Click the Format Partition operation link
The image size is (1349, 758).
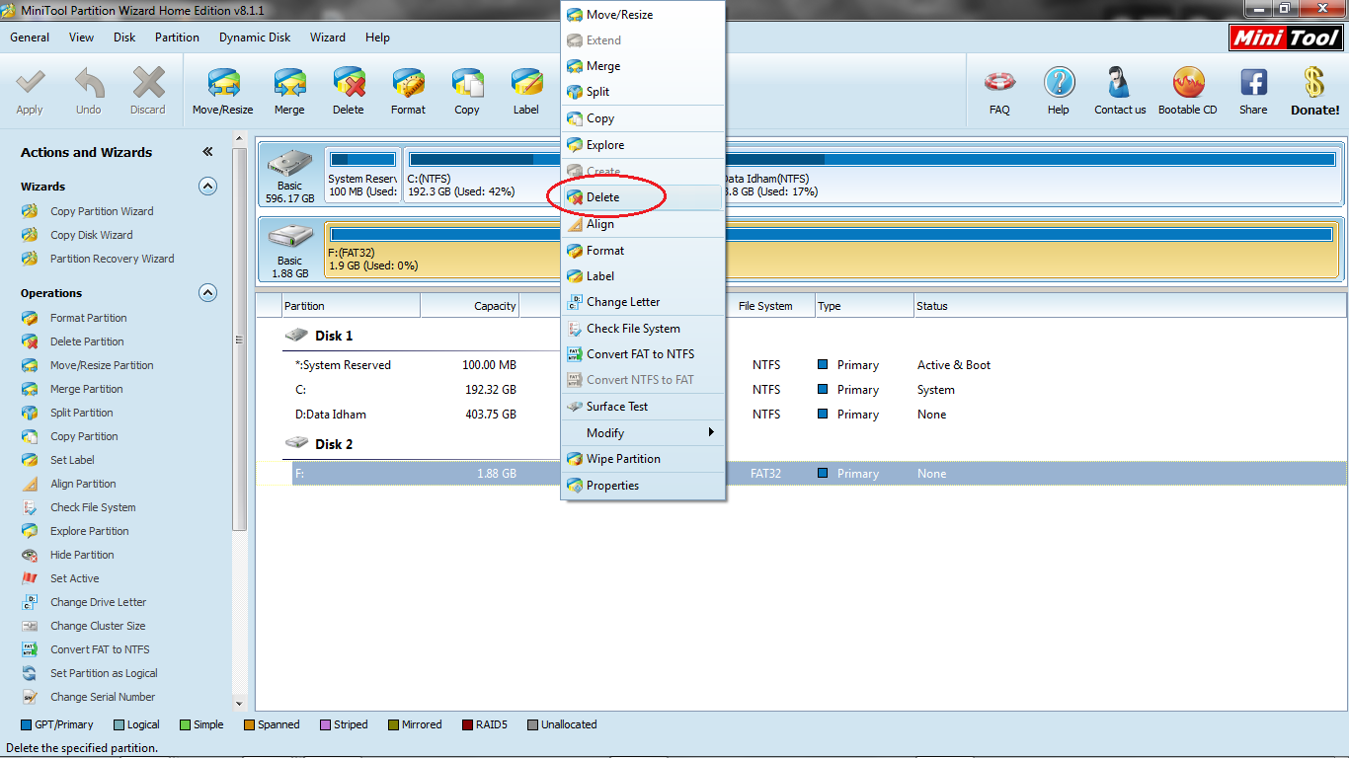click(x=89, y=318)
